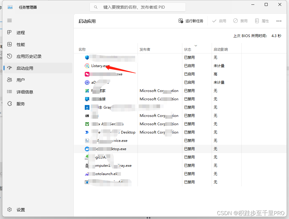The width and height of the screenshot is (289, 219).
Task: Show the 详细信息 (Details) page
Action: [x=38, y=92]
